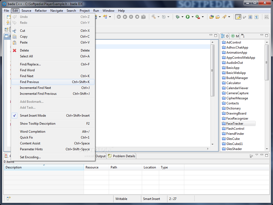The width and height of the screenshot is (273, 205).
Task: Open External Tools dropdown arrow
Action: click(x=203, y=17)
